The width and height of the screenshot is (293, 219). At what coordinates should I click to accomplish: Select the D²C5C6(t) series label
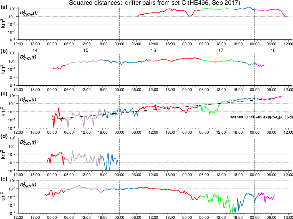tap(28, 100)
